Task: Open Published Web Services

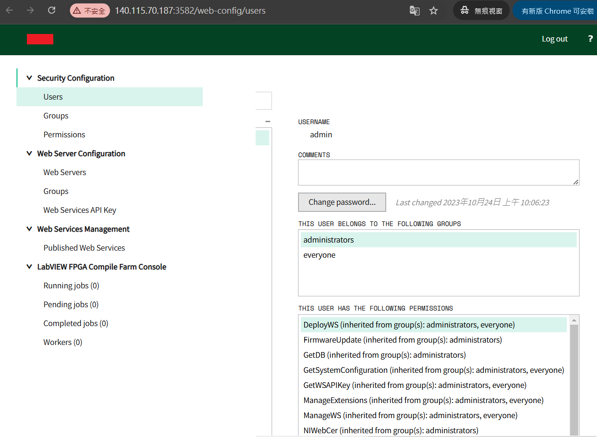Action: tap(84, 248)
